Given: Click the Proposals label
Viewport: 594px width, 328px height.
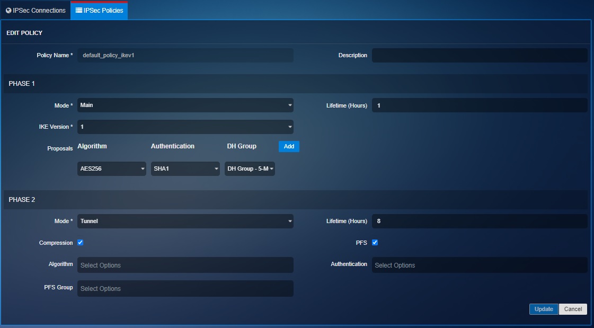Looking at the screenshot, I should click(60, 148).
